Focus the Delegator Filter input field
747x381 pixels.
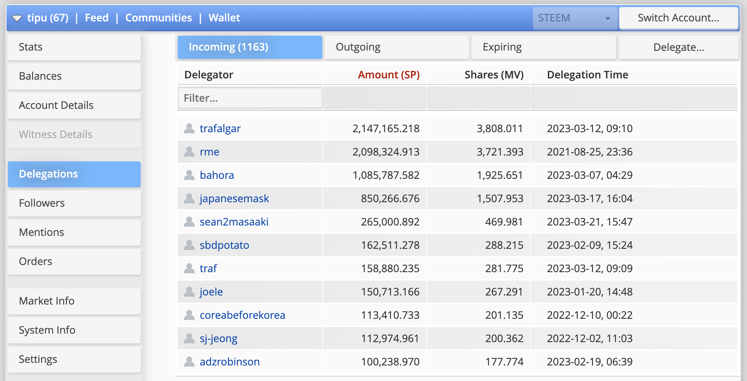(250, 98)
